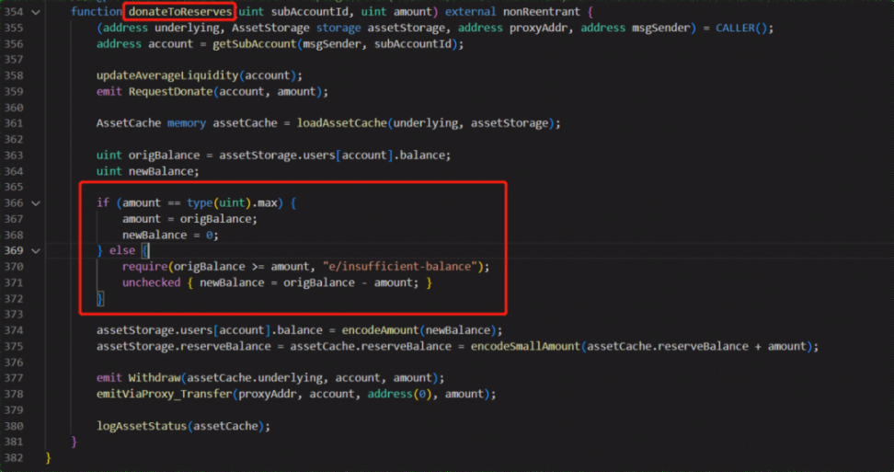Collapse the else block at line 369
The height and width of the screenshot is (472, 894).
(x=35, y=250)
